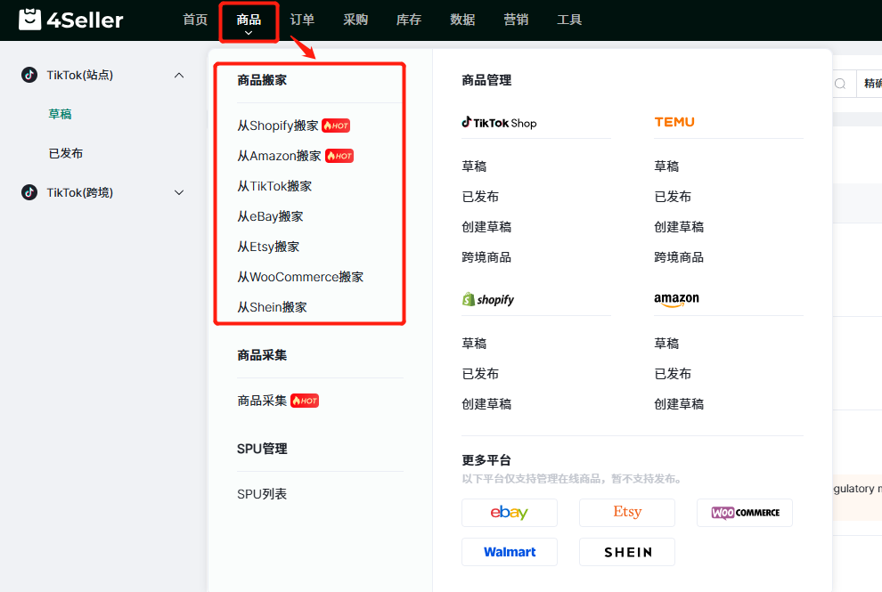The width and height of the screenshot is (882, 592).
Task: Click the TikTok(跨境) sidebar icon
Action: pyautogui.click(x=29, y=192)
